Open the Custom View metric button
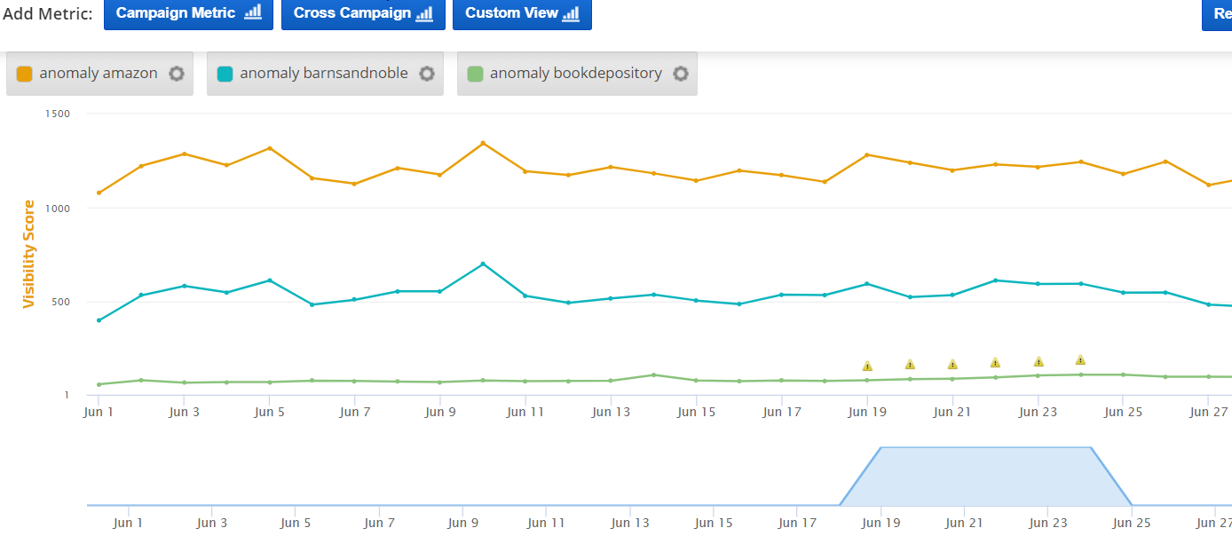 tap(522, 13)
